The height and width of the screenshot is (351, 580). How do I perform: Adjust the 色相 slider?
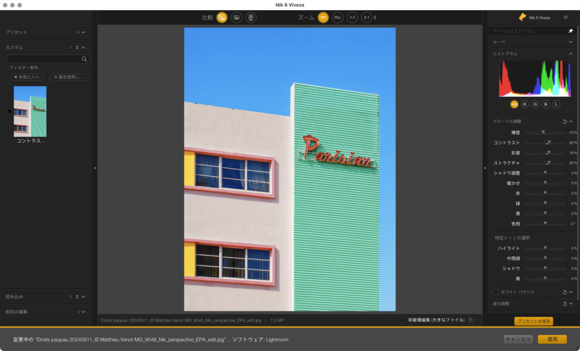pyautogui.click(x=545, y=223)
